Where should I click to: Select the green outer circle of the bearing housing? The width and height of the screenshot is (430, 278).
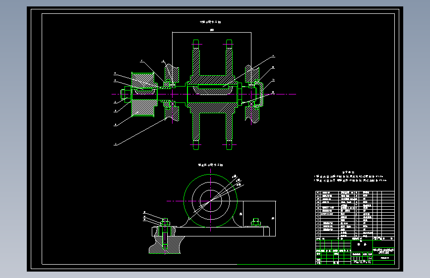[210, 200]
